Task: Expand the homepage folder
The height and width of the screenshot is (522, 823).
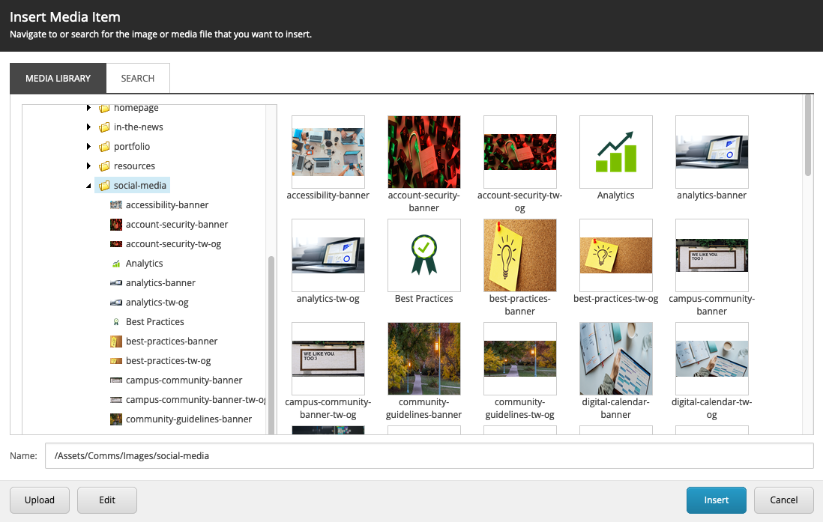Action: pos(89,107)
